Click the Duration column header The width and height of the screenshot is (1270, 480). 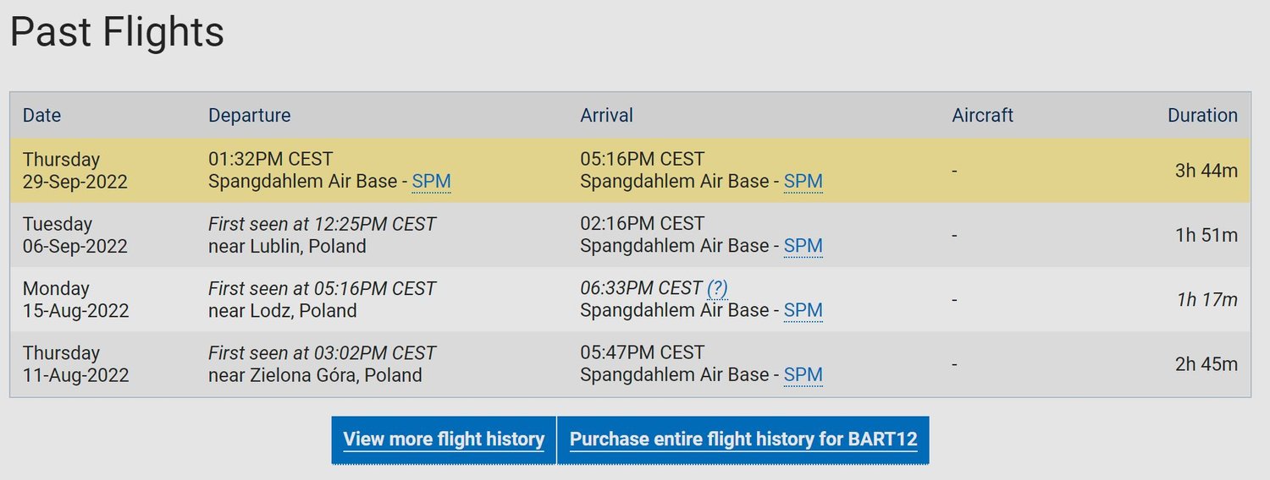pos(1202,116)
